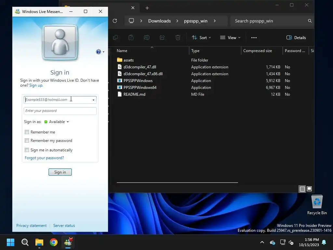Click the OneDrive cloud tray icon
Screen dimensions: 333x250
(x=273, y=242)
